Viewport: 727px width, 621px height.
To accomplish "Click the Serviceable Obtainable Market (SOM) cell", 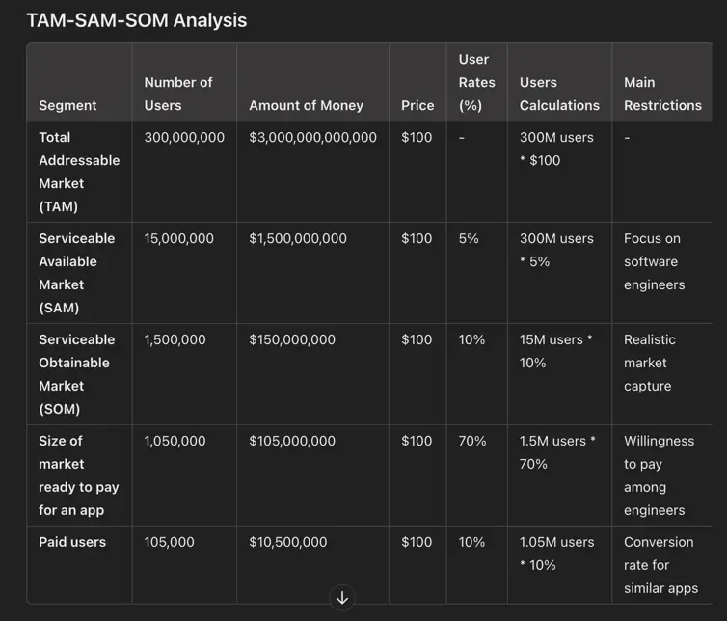I will coord(79,374).
